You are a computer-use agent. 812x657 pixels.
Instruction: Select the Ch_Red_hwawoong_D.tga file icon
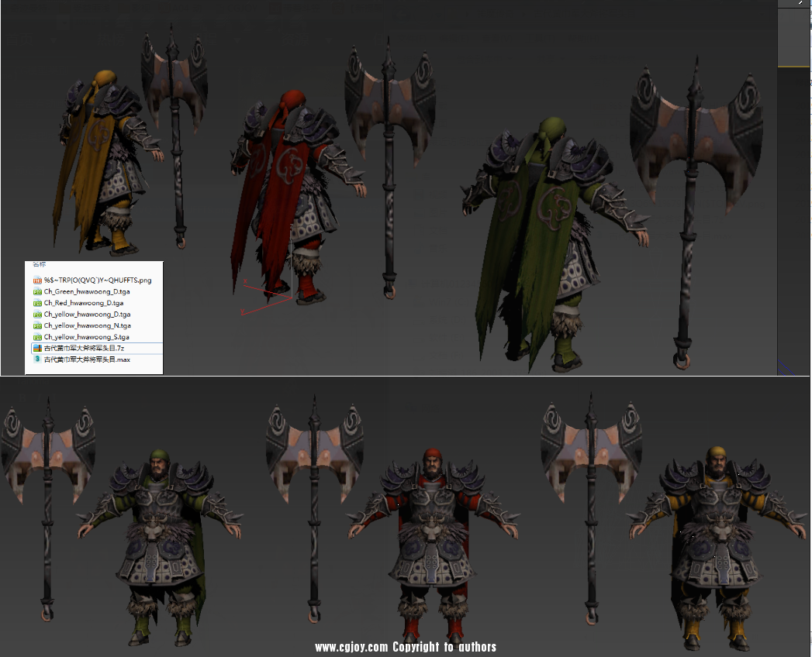tap(37, 303)
